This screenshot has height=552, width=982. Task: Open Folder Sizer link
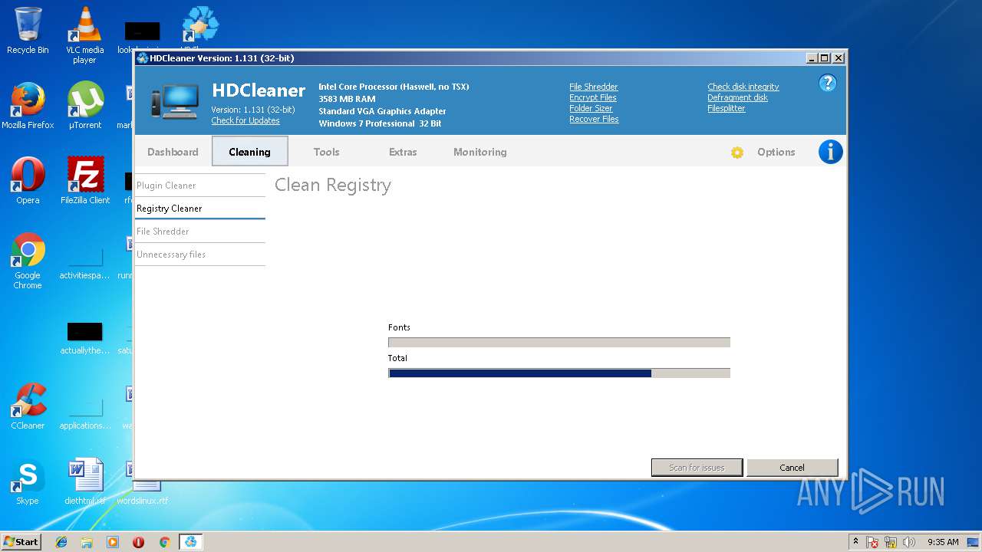click(591, 108)
